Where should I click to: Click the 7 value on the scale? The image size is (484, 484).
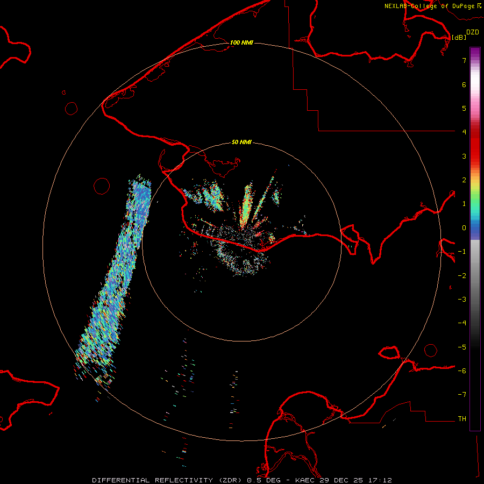(x=464, y=60)
